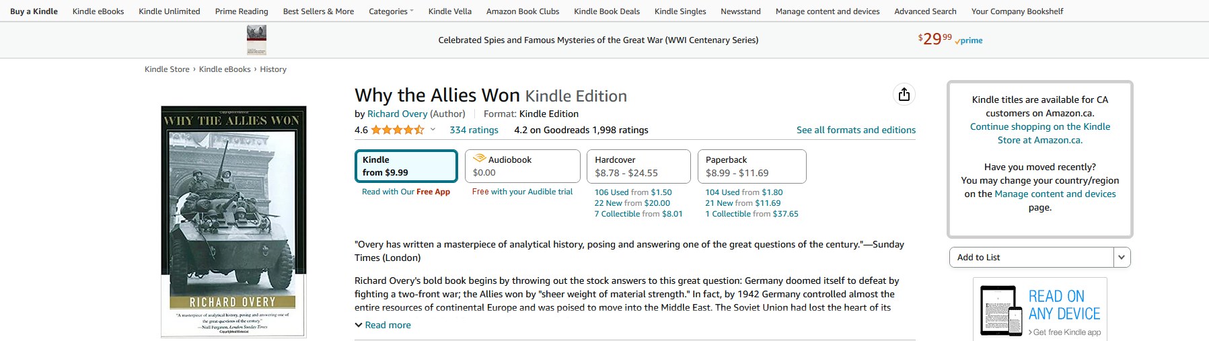Open the Why the Allies Won cover image
This screenshot has width=1209, height=341.
233,221
